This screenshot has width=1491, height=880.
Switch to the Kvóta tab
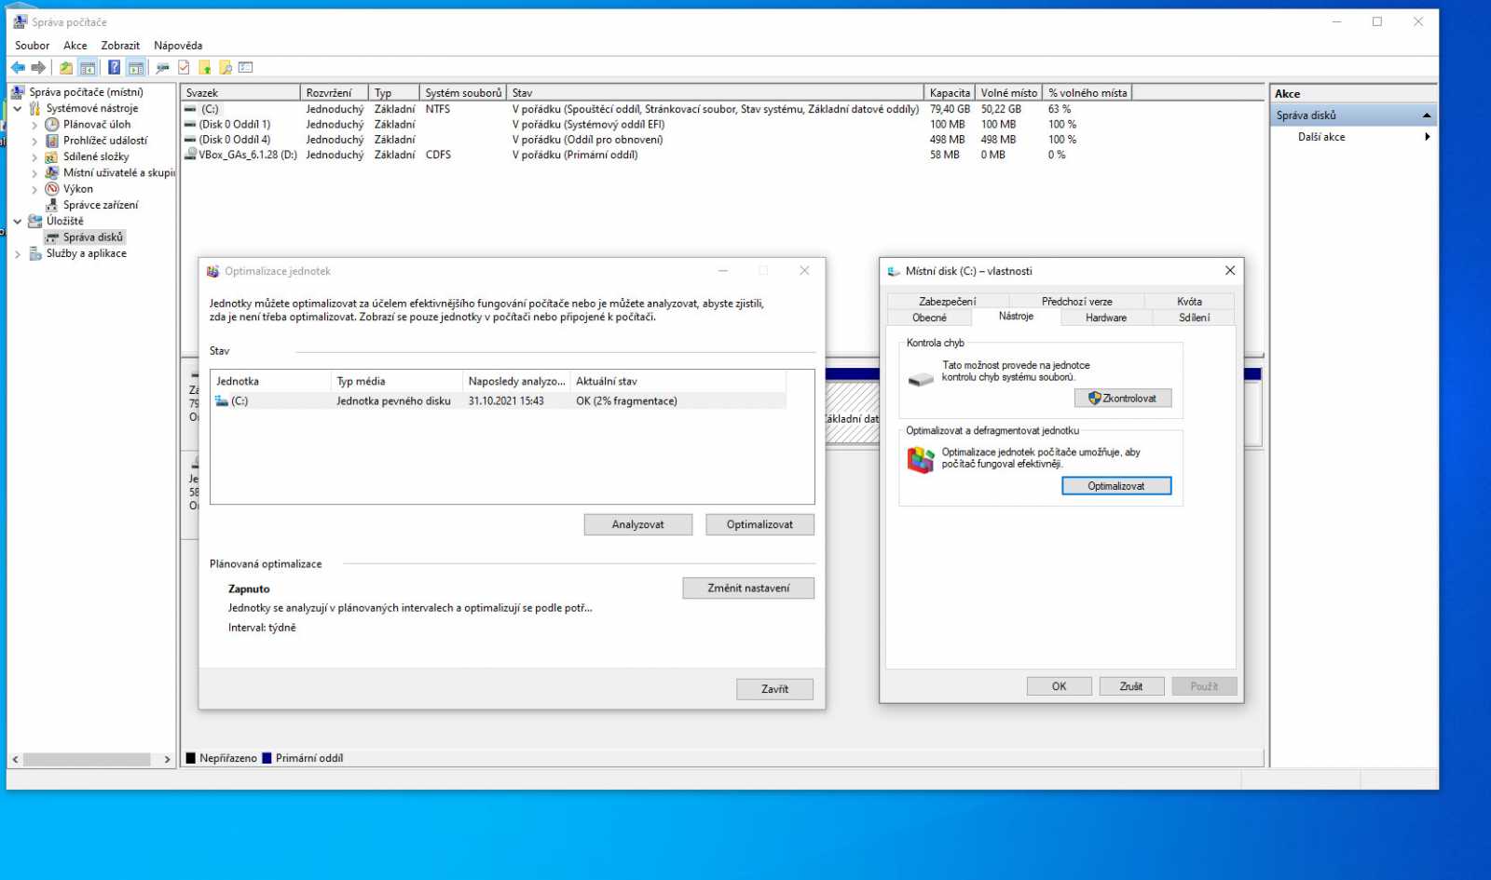click(x=1189, y=301)
